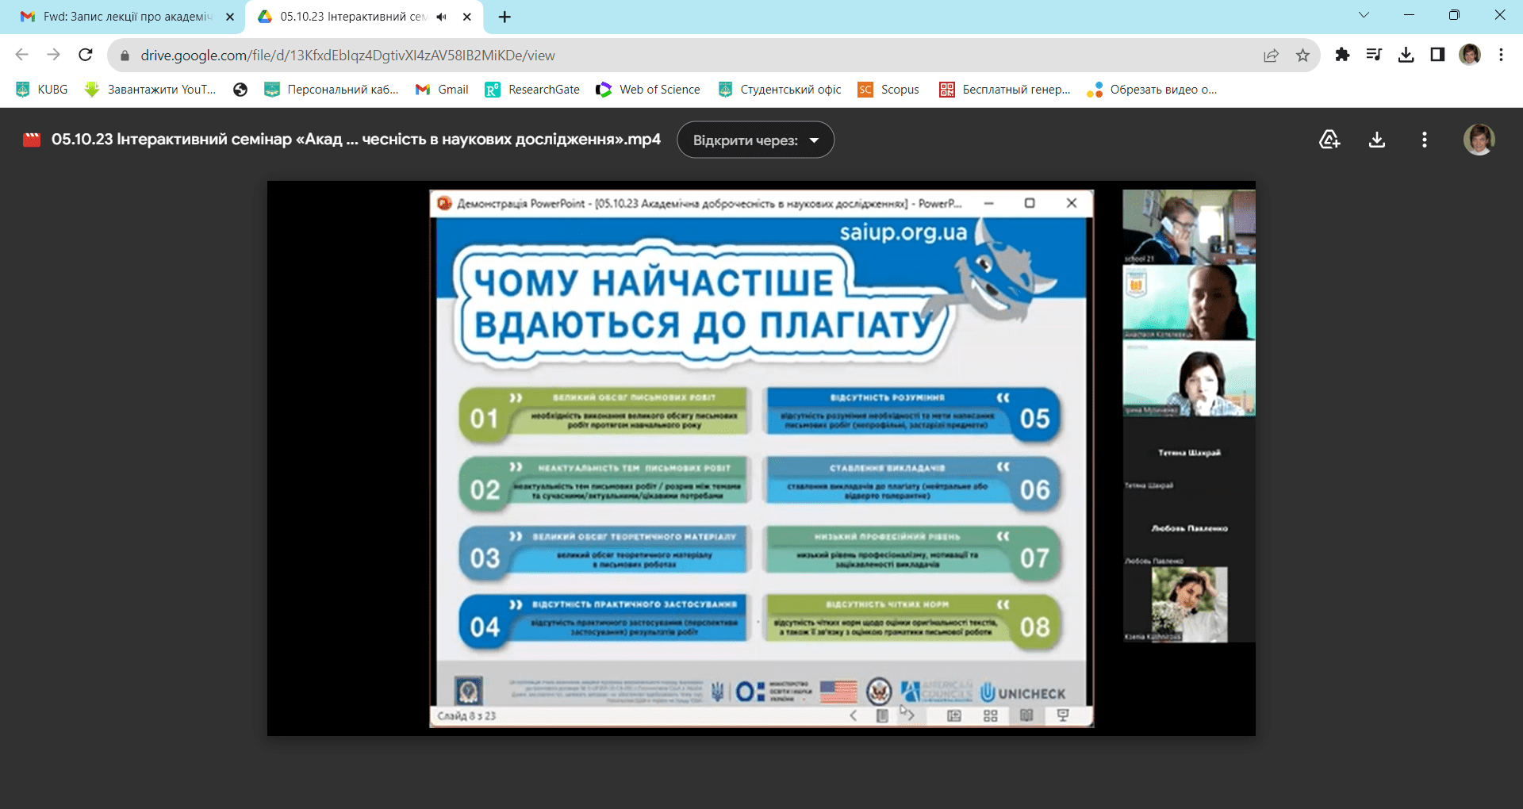This screenshot has height=809, width=1523.
Task: Open the Web of Science bookmark
Action: [x=649, y=90]
